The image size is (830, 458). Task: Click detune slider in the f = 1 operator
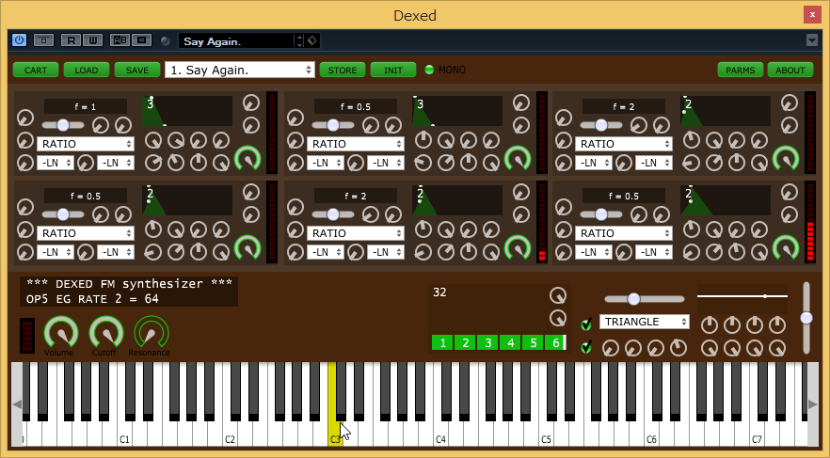pos(63,125)
